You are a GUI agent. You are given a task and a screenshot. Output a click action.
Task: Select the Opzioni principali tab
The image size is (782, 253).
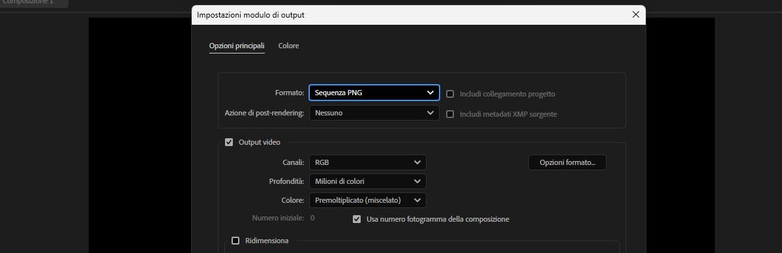point(237,46)
